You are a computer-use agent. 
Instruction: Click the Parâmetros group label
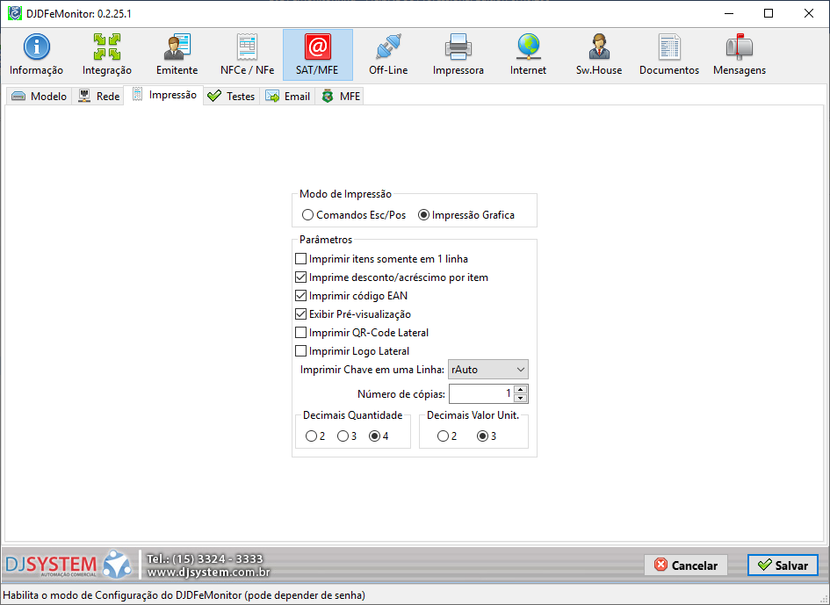[x=326, y=240]
